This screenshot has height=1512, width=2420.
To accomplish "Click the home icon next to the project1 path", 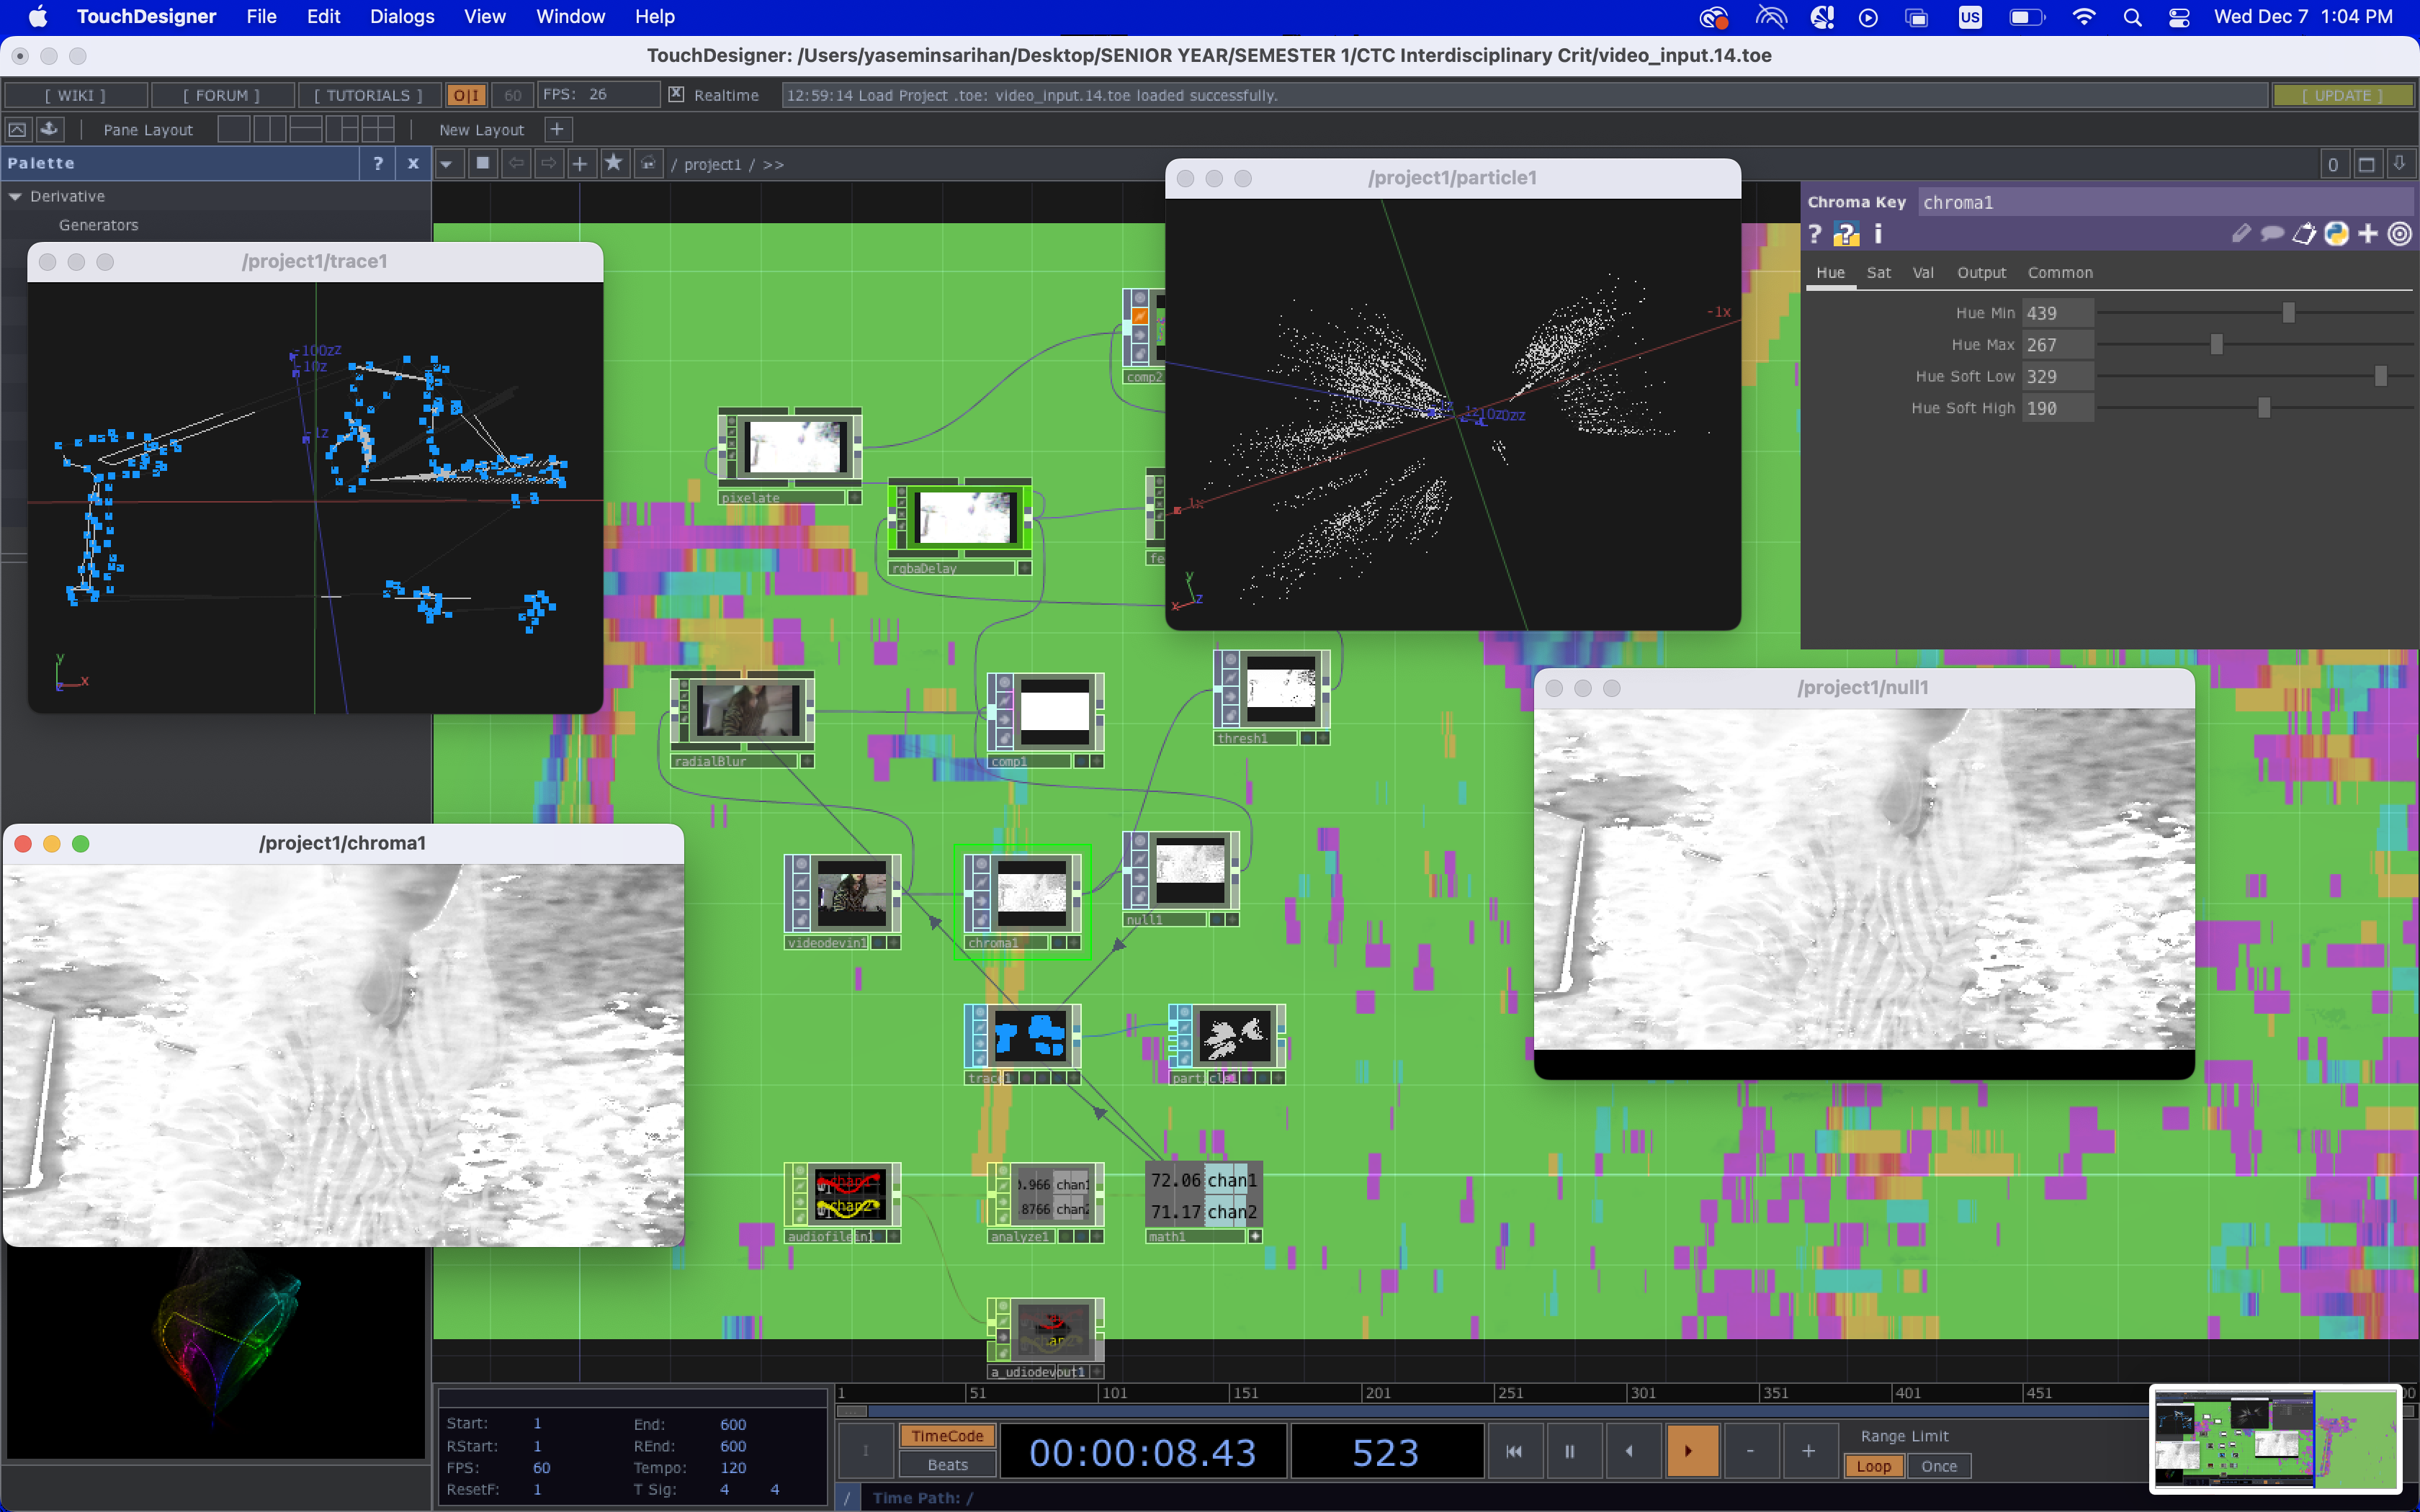I will 649,163.
